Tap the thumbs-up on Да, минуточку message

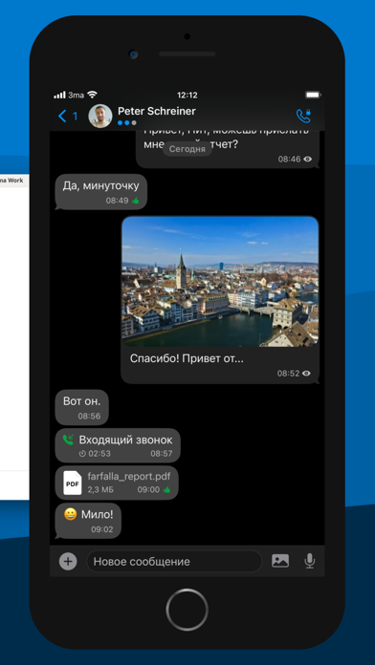[x=135, y=201]
